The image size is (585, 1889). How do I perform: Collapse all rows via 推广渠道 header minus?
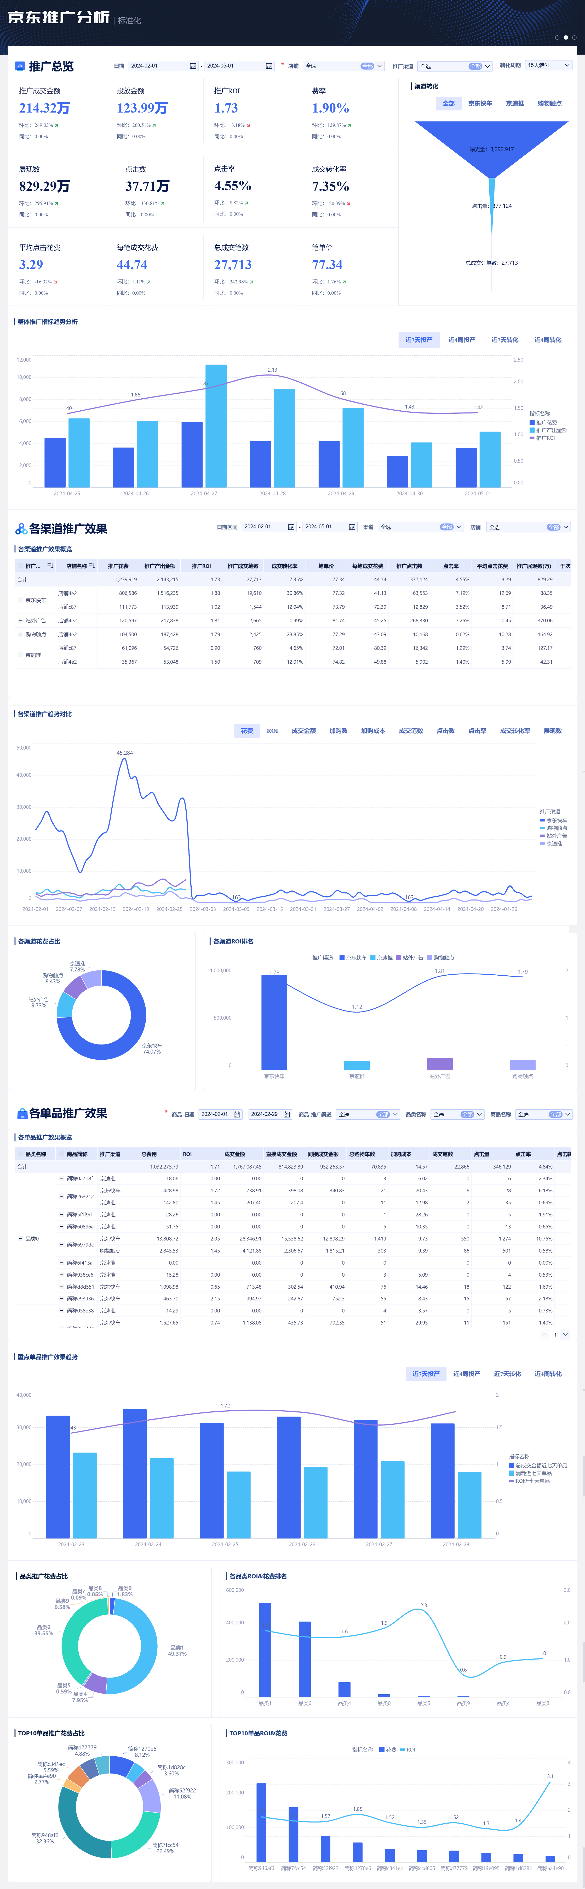(x=20, y=566)
